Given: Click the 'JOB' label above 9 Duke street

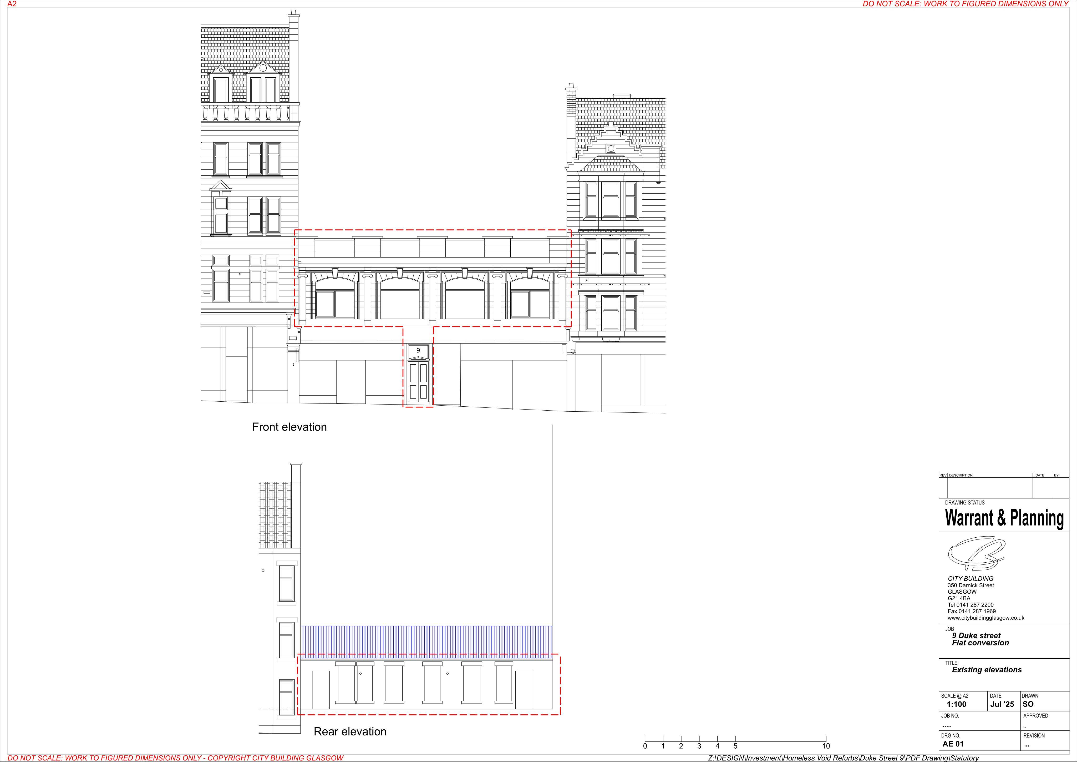Looking at the screenshot, I should pos(949,629).
